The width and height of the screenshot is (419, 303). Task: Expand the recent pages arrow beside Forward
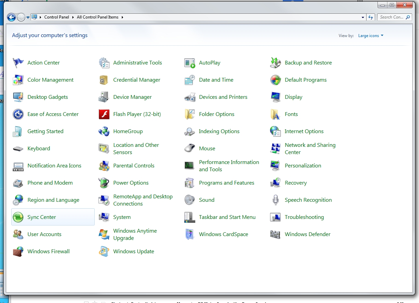[28, 17]
